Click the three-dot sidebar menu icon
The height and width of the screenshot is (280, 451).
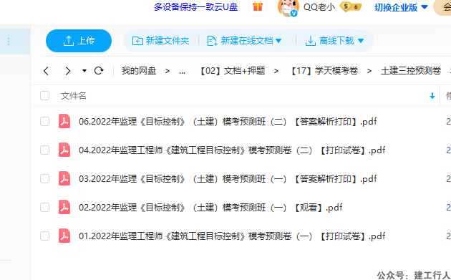9,42
